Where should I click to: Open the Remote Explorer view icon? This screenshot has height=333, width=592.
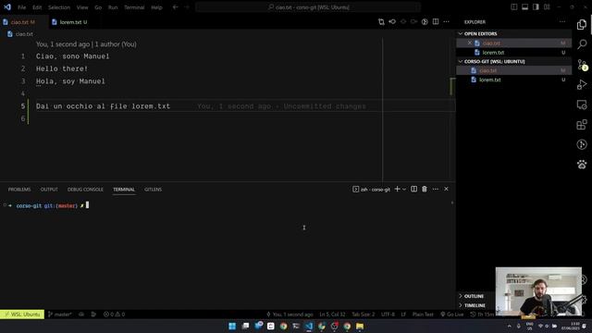(x=582, y=105)
